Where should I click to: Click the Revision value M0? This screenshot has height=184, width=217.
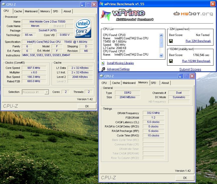pos(86,51)
